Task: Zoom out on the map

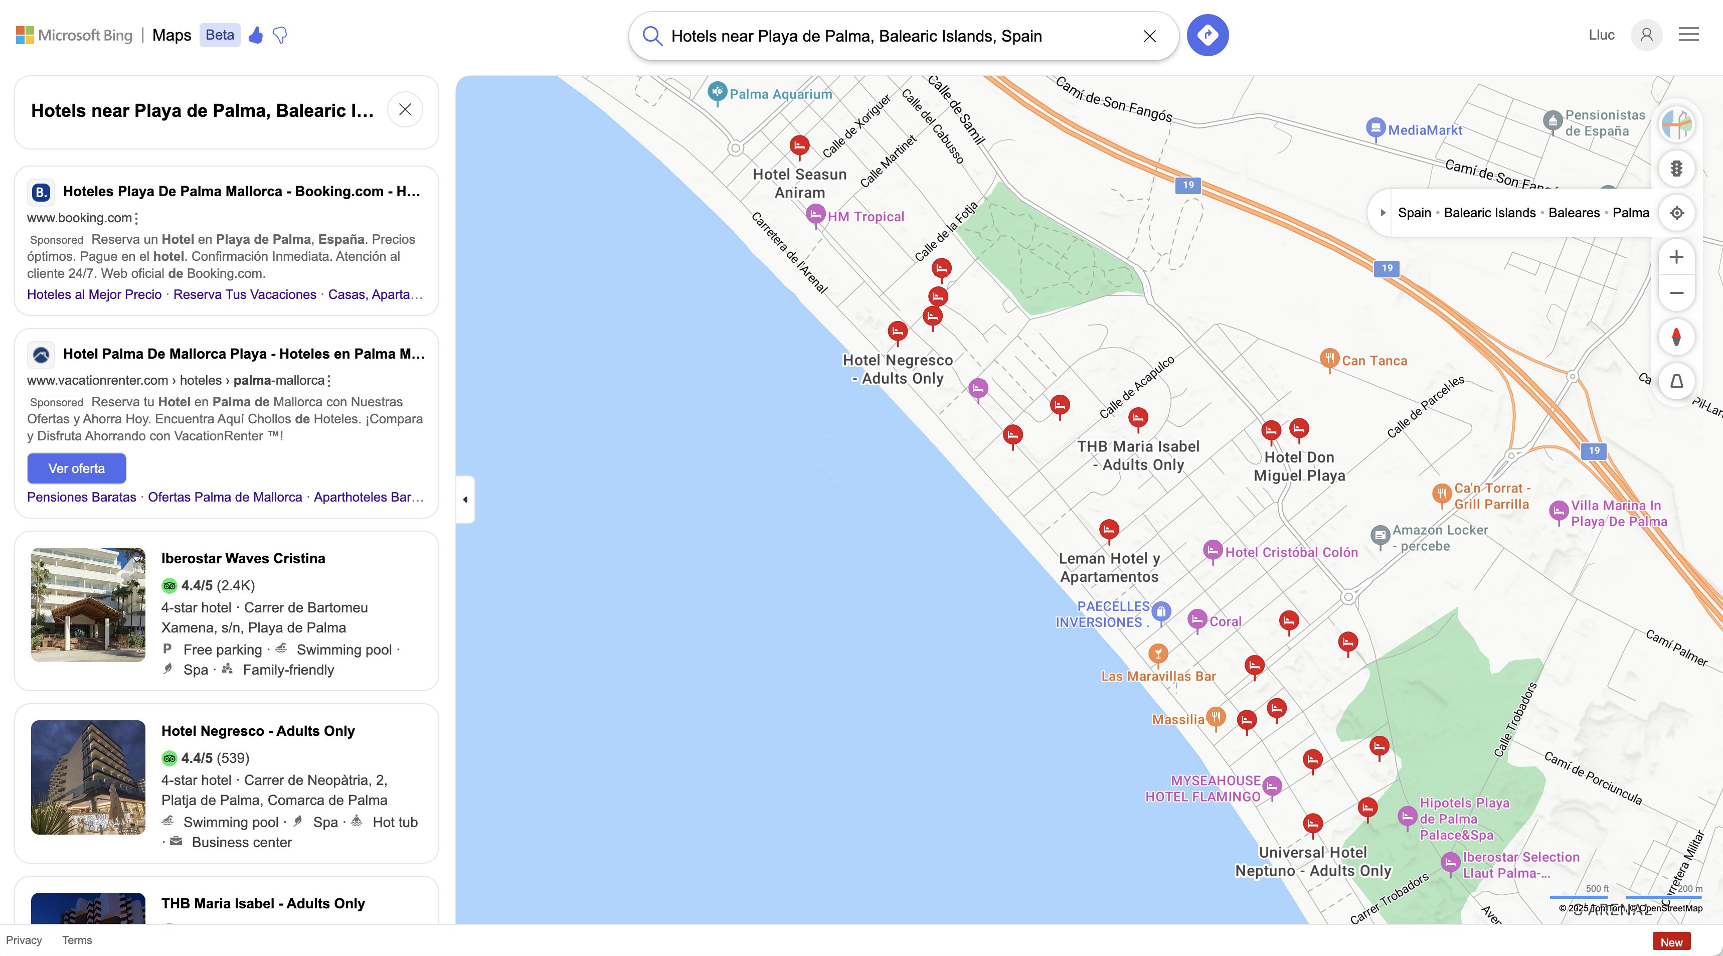Action: click(1676, 293)
